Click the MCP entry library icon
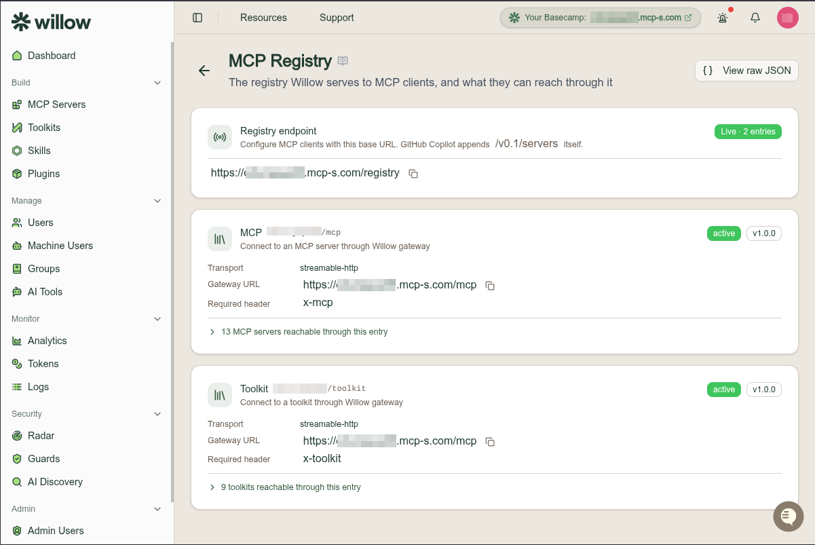815x545 pixels. pos(220,239)
